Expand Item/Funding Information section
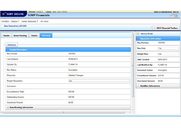The width and height of the screenshot is (181, 128). (x=68, y=107)
